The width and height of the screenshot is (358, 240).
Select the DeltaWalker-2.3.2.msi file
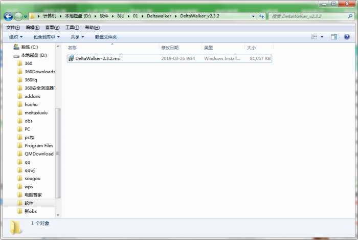[169, 58]
